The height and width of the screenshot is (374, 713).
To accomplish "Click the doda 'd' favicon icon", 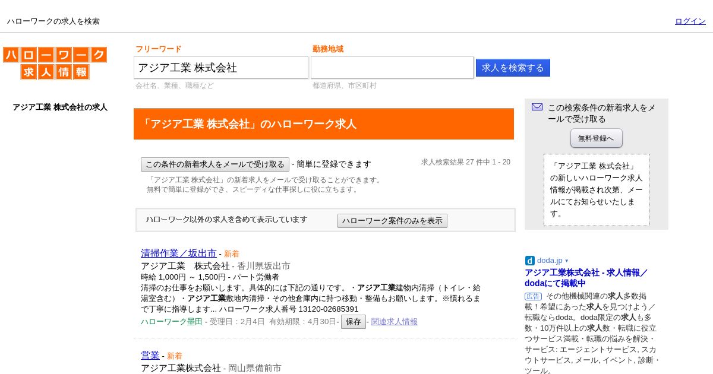I will pos(530,261).
